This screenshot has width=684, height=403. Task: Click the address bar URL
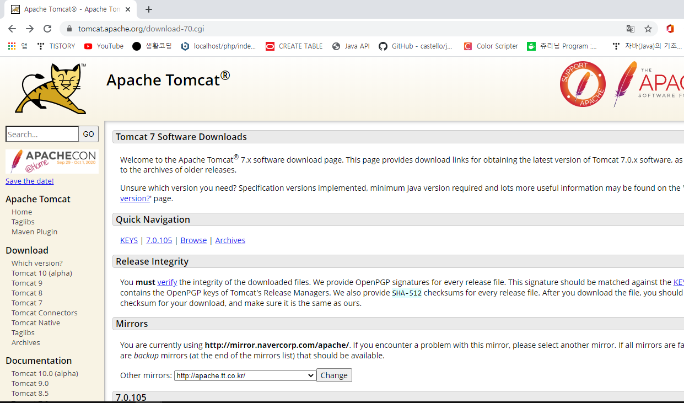[x=141, y=29]
